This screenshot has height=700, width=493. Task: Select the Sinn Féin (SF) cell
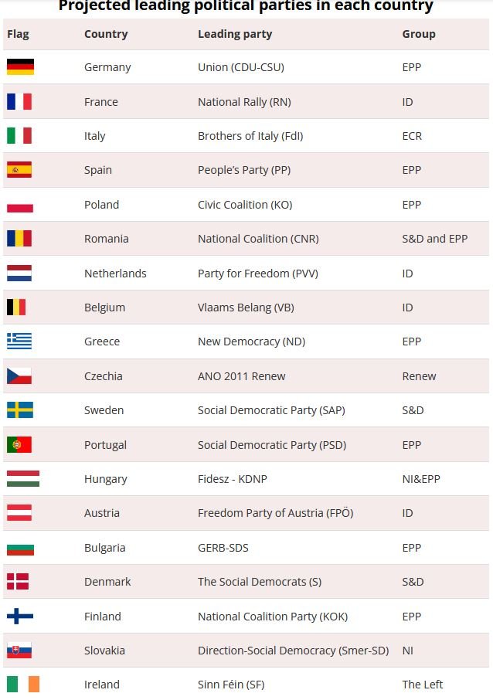tap(231, 684)
